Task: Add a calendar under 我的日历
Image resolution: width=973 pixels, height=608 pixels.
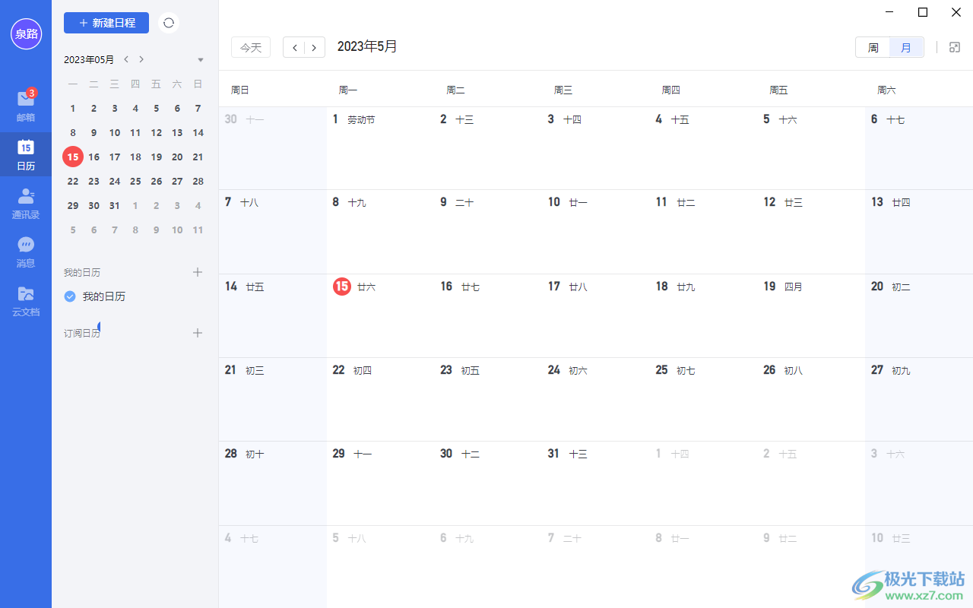Action: click(198, 272)
